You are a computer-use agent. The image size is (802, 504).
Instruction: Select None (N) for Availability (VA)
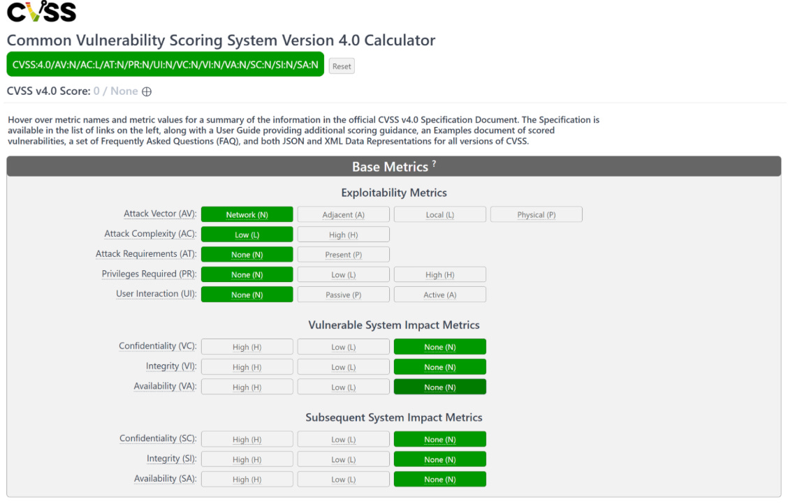[x=440, y=387]
